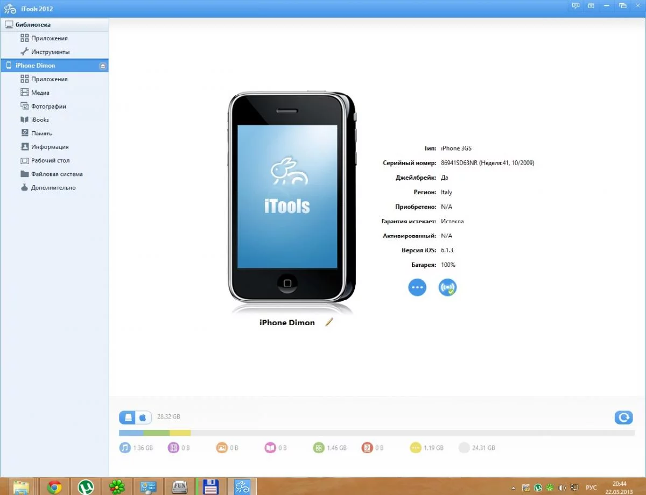This screenshot has width=646, height=495.
Task: Switch to the Apple system storage view
Action: (x=143, y=417)
